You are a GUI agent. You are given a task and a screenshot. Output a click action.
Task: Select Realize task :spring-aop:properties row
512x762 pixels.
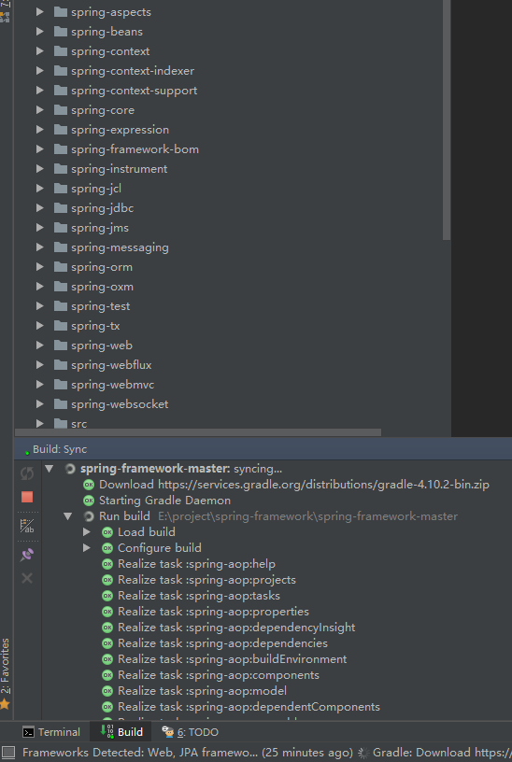pos(213,612)
